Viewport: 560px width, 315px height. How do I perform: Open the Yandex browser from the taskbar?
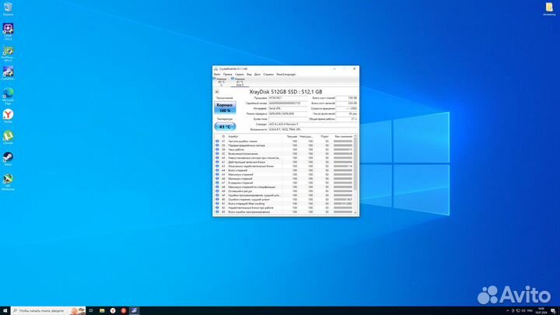point(113,310)
